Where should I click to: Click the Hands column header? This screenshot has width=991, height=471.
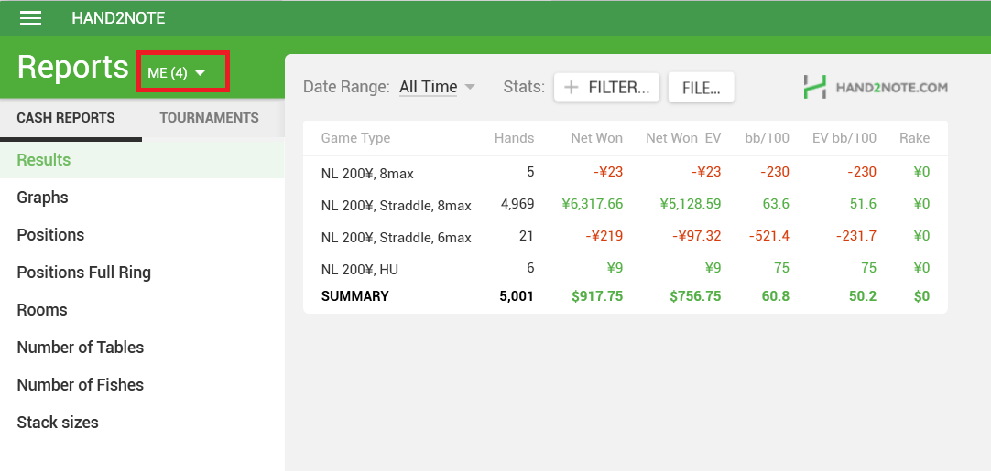click(x=514, y=137)
